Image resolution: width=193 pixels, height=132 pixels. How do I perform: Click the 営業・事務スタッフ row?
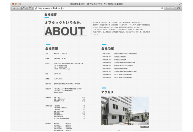click(x=69, y=99)
